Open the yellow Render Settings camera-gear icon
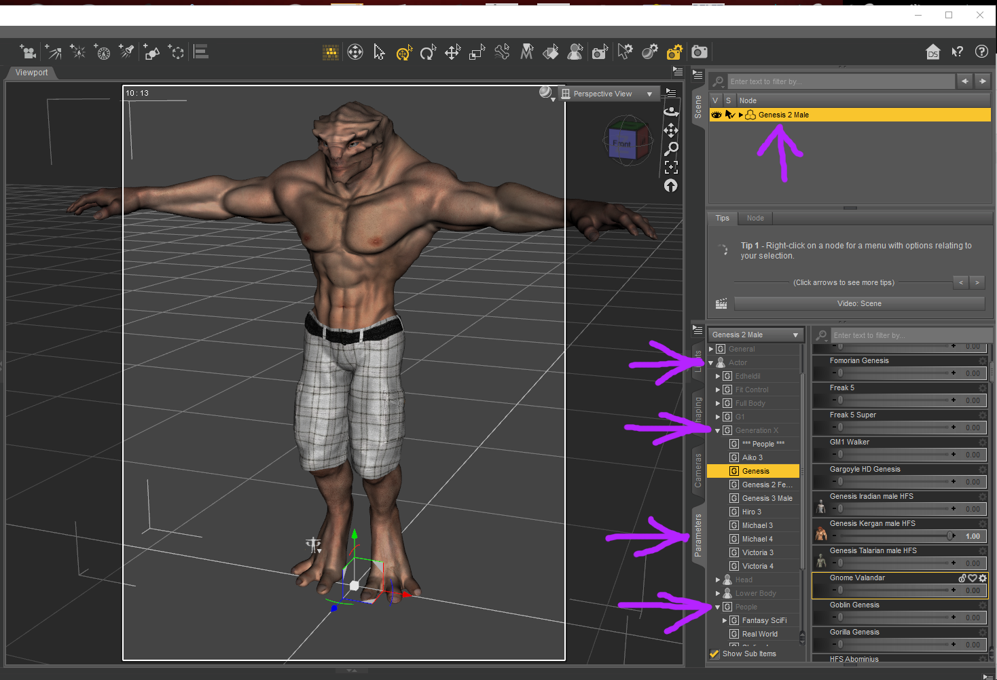Screen dimensions: 997x680 click(674, 52)
